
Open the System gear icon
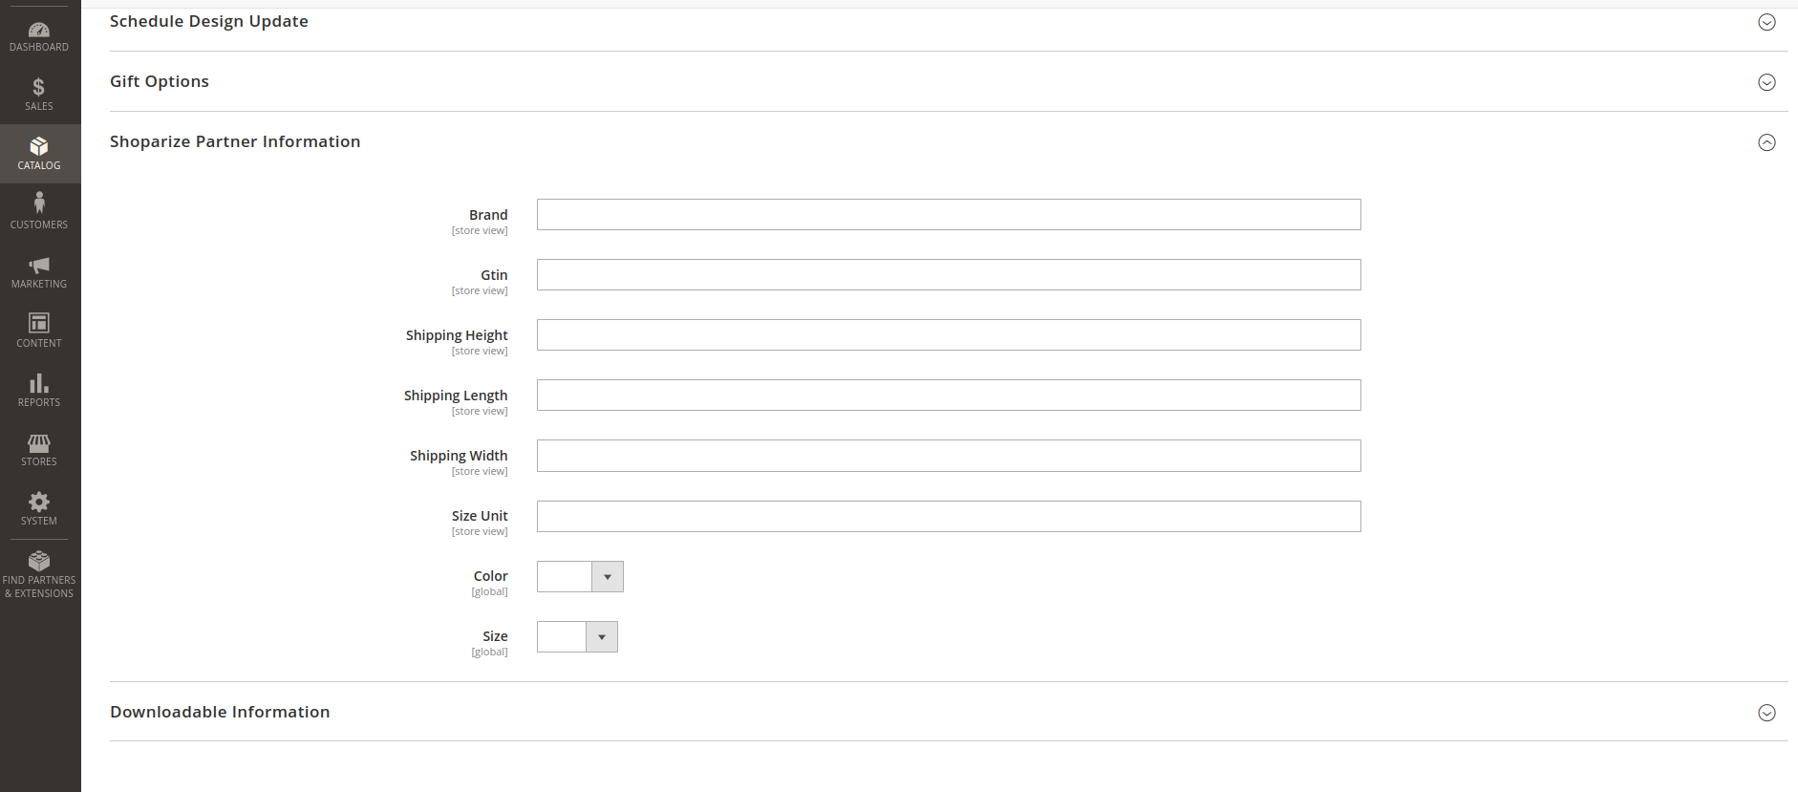pos(39,503)
